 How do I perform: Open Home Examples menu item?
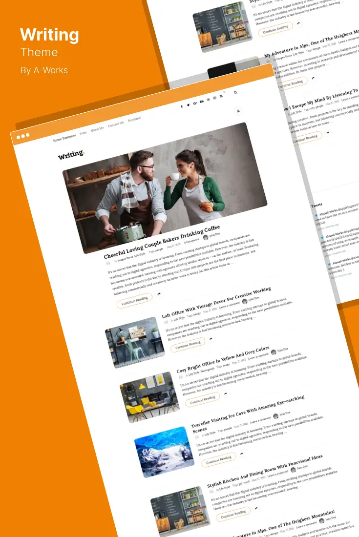coord(64,138)
